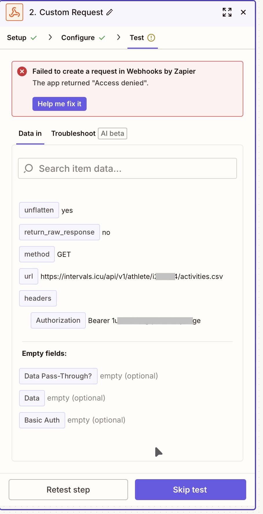Screen dimensions: 263x514
Task: Select the Test tab
Action: click(x=137, y=38)
